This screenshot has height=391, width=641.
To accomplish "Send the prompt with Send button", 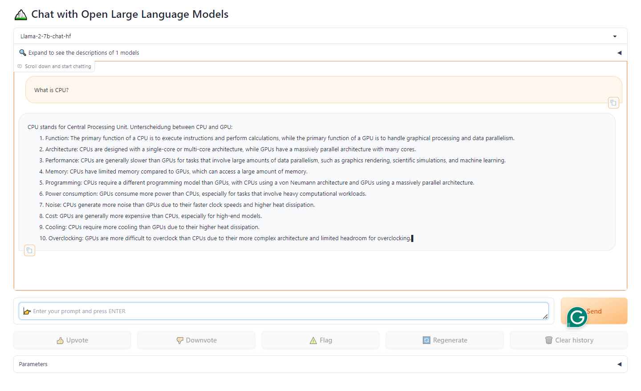I will [x=594, y=311].
